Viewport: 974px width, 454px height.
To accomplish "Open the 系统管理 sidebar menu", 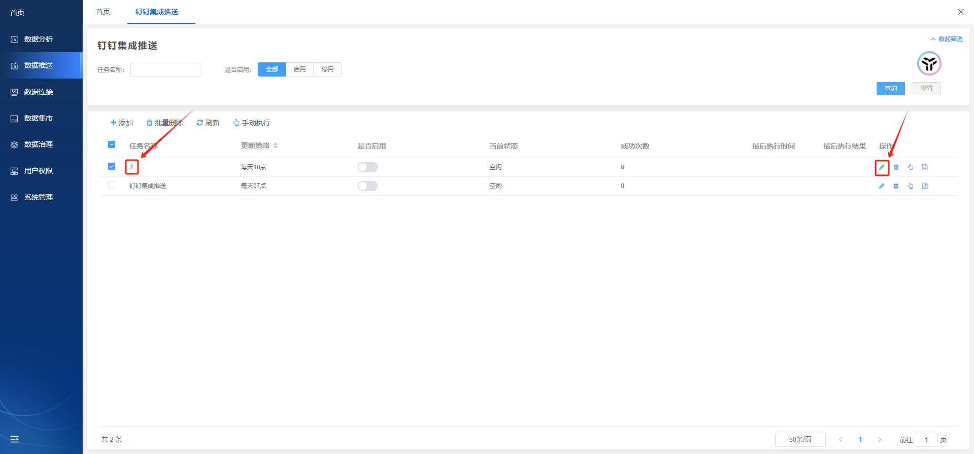I will tap(41, 197).
